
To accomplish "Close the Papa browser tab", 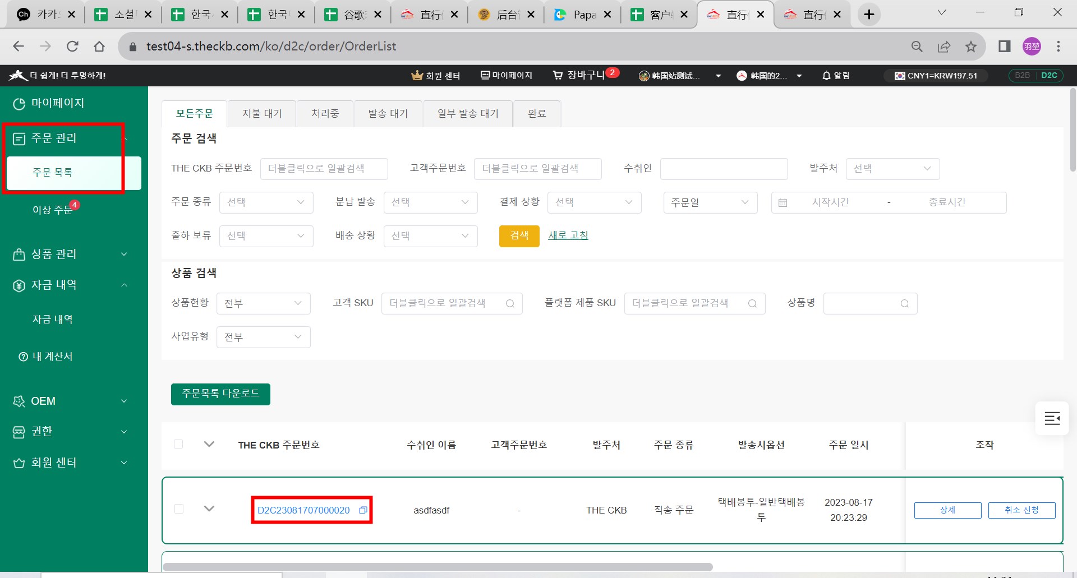I will [607, 15].
